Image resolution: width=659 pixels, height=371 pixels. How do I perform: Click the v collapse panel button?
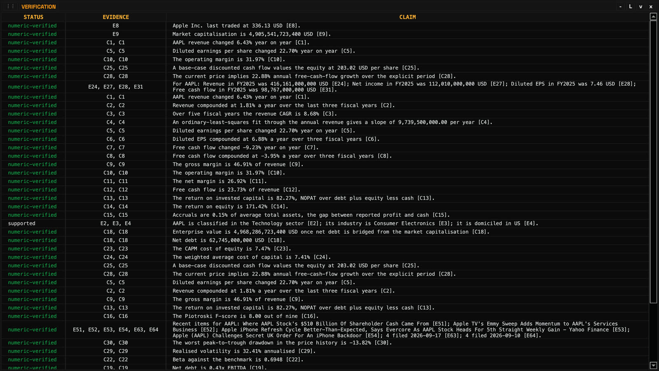640,7
